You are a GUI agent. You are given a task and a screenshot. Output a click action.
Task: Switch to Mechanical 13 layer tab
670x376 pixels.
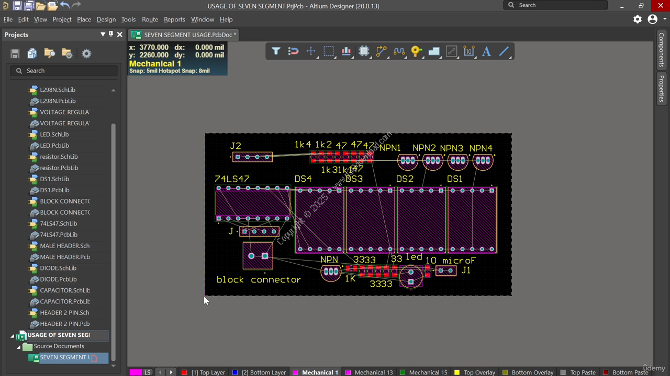(x=368, y=372)
